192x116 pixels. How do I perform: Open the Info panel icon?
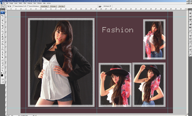click(x=190, y=19)
